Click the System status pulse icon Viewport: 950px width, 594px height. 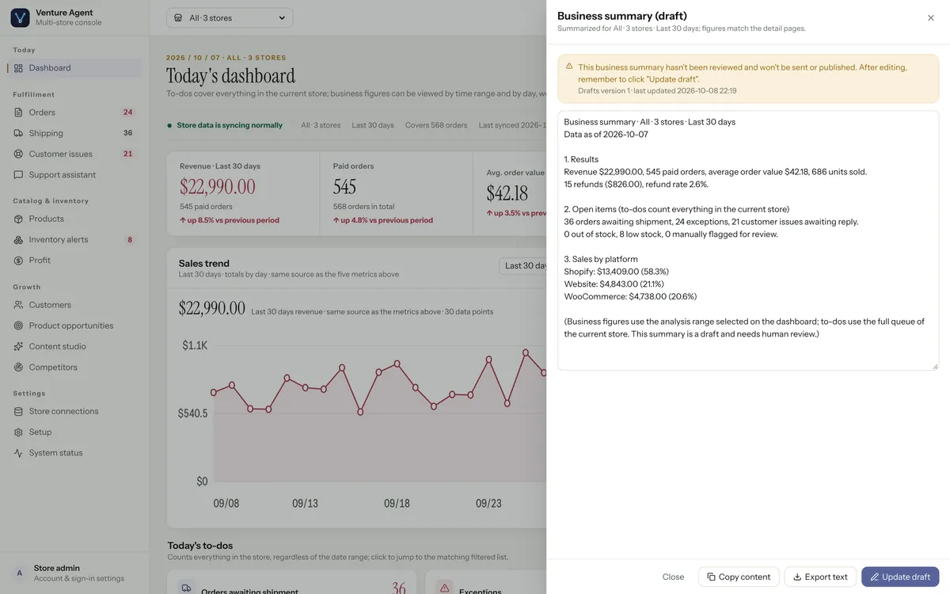point(18,453)
